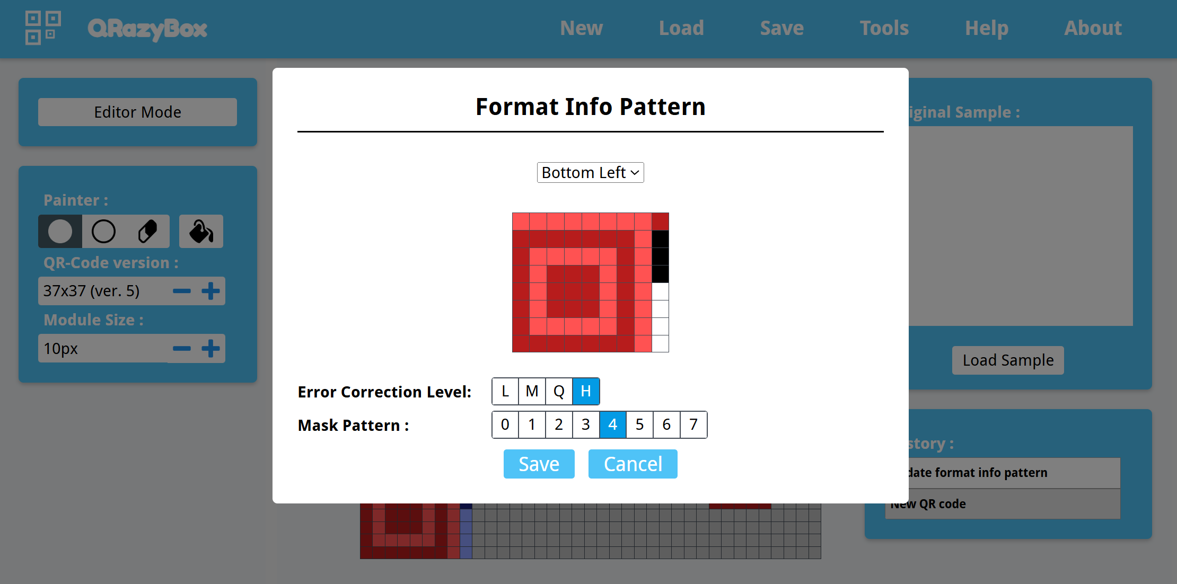1177x584 pixels.
Task: Save the format info pattern
Action: [539, 464]
